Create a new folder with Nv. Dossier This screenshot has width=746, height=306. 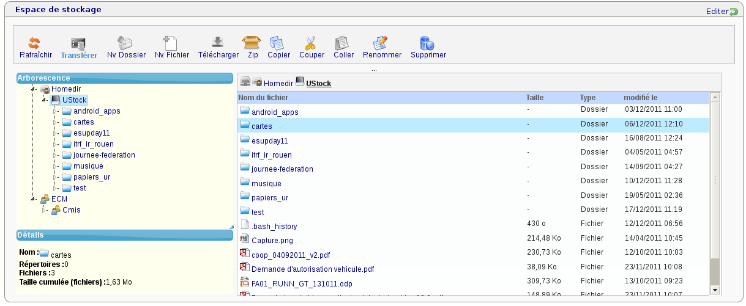tap(125, 43)
